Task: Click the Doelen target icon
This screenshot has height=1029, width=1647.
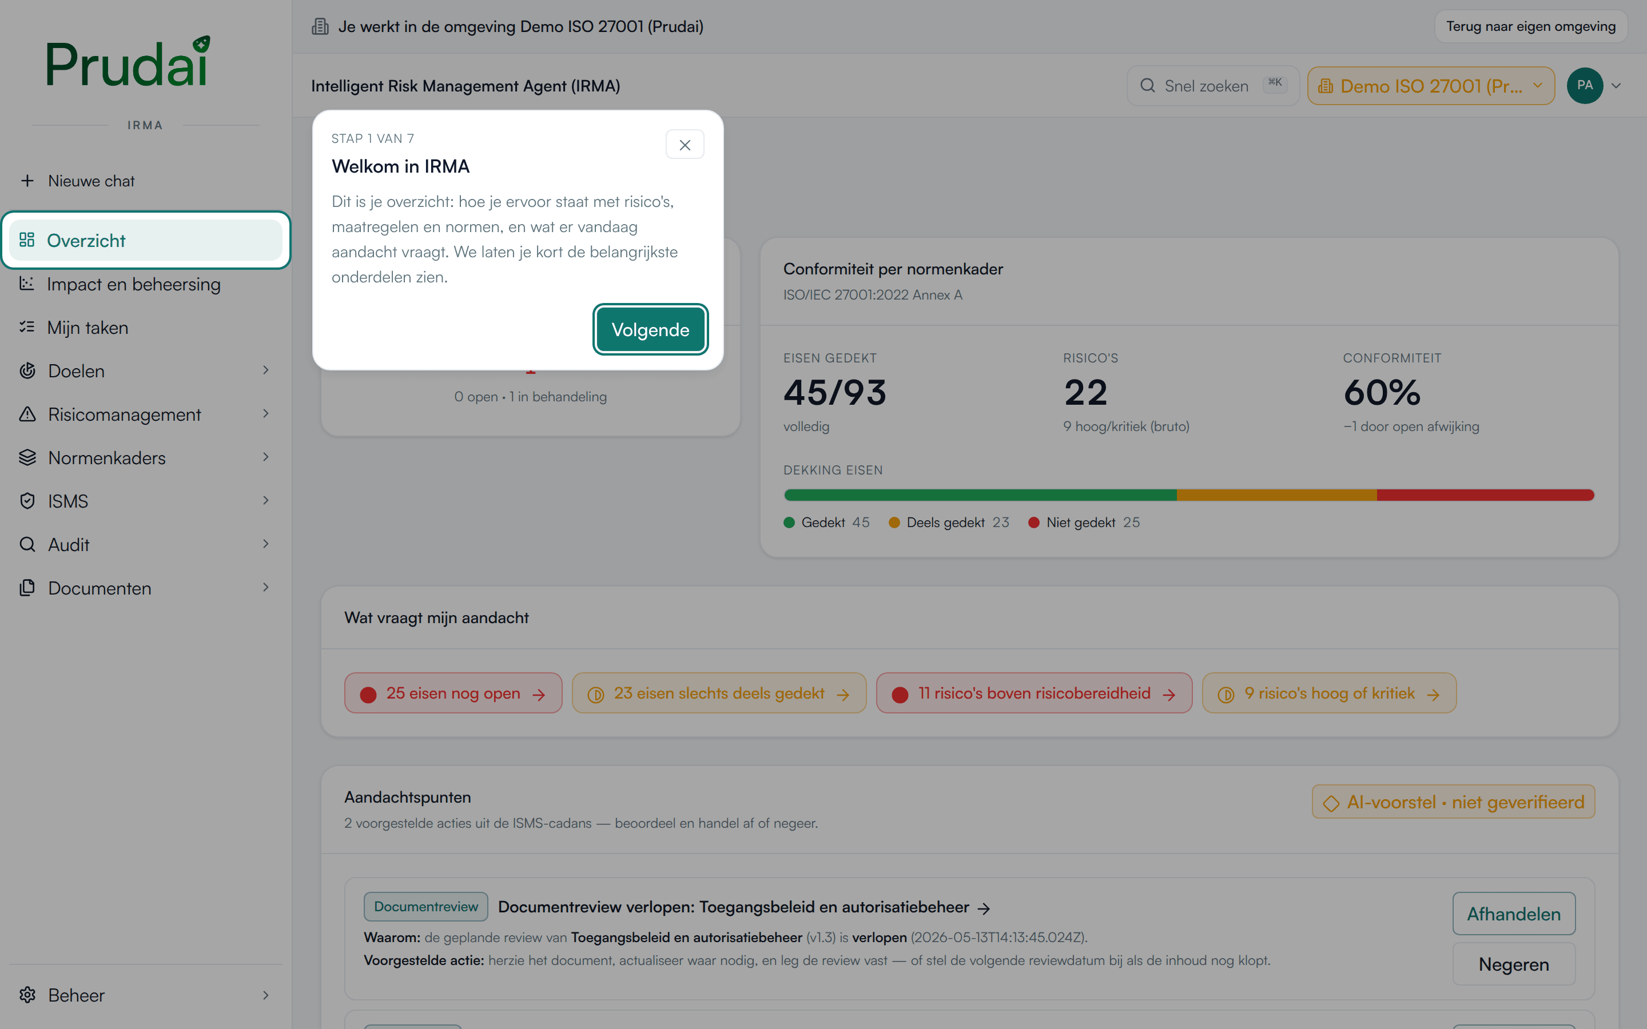Action: (27, 371)
